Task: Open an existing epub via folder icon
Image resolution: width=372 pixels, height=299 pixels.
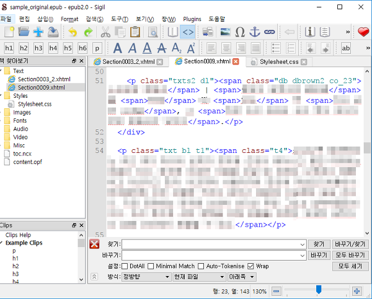Action: tap(24, 32)
